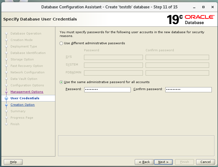Click the Summary step in the sidebar
Viewport: 218px width, 167px height.
[x=18, y=111]
